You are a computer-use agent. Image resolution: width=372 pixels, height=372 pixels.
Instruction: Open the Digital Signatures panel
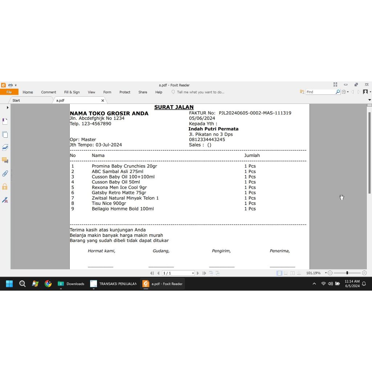(5, 200)
